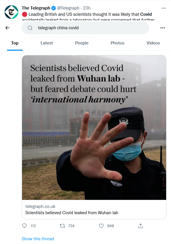This screenshot has height=244, width=171.
Task: Click the magnifying glass search icon
Action: click(x=30, y=28)
